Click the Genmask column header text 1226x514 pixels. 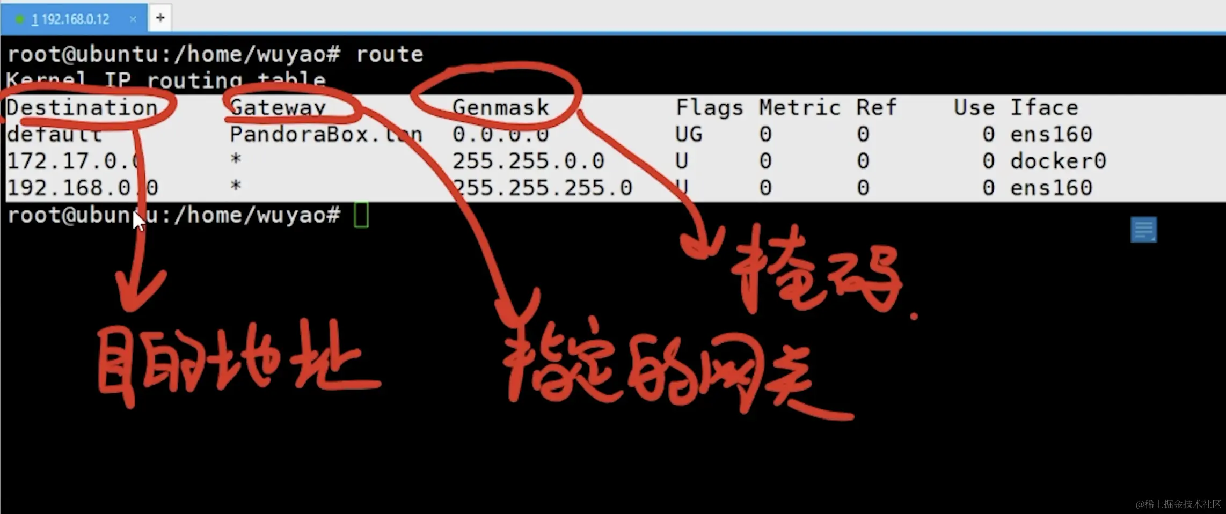pos(501,107)
